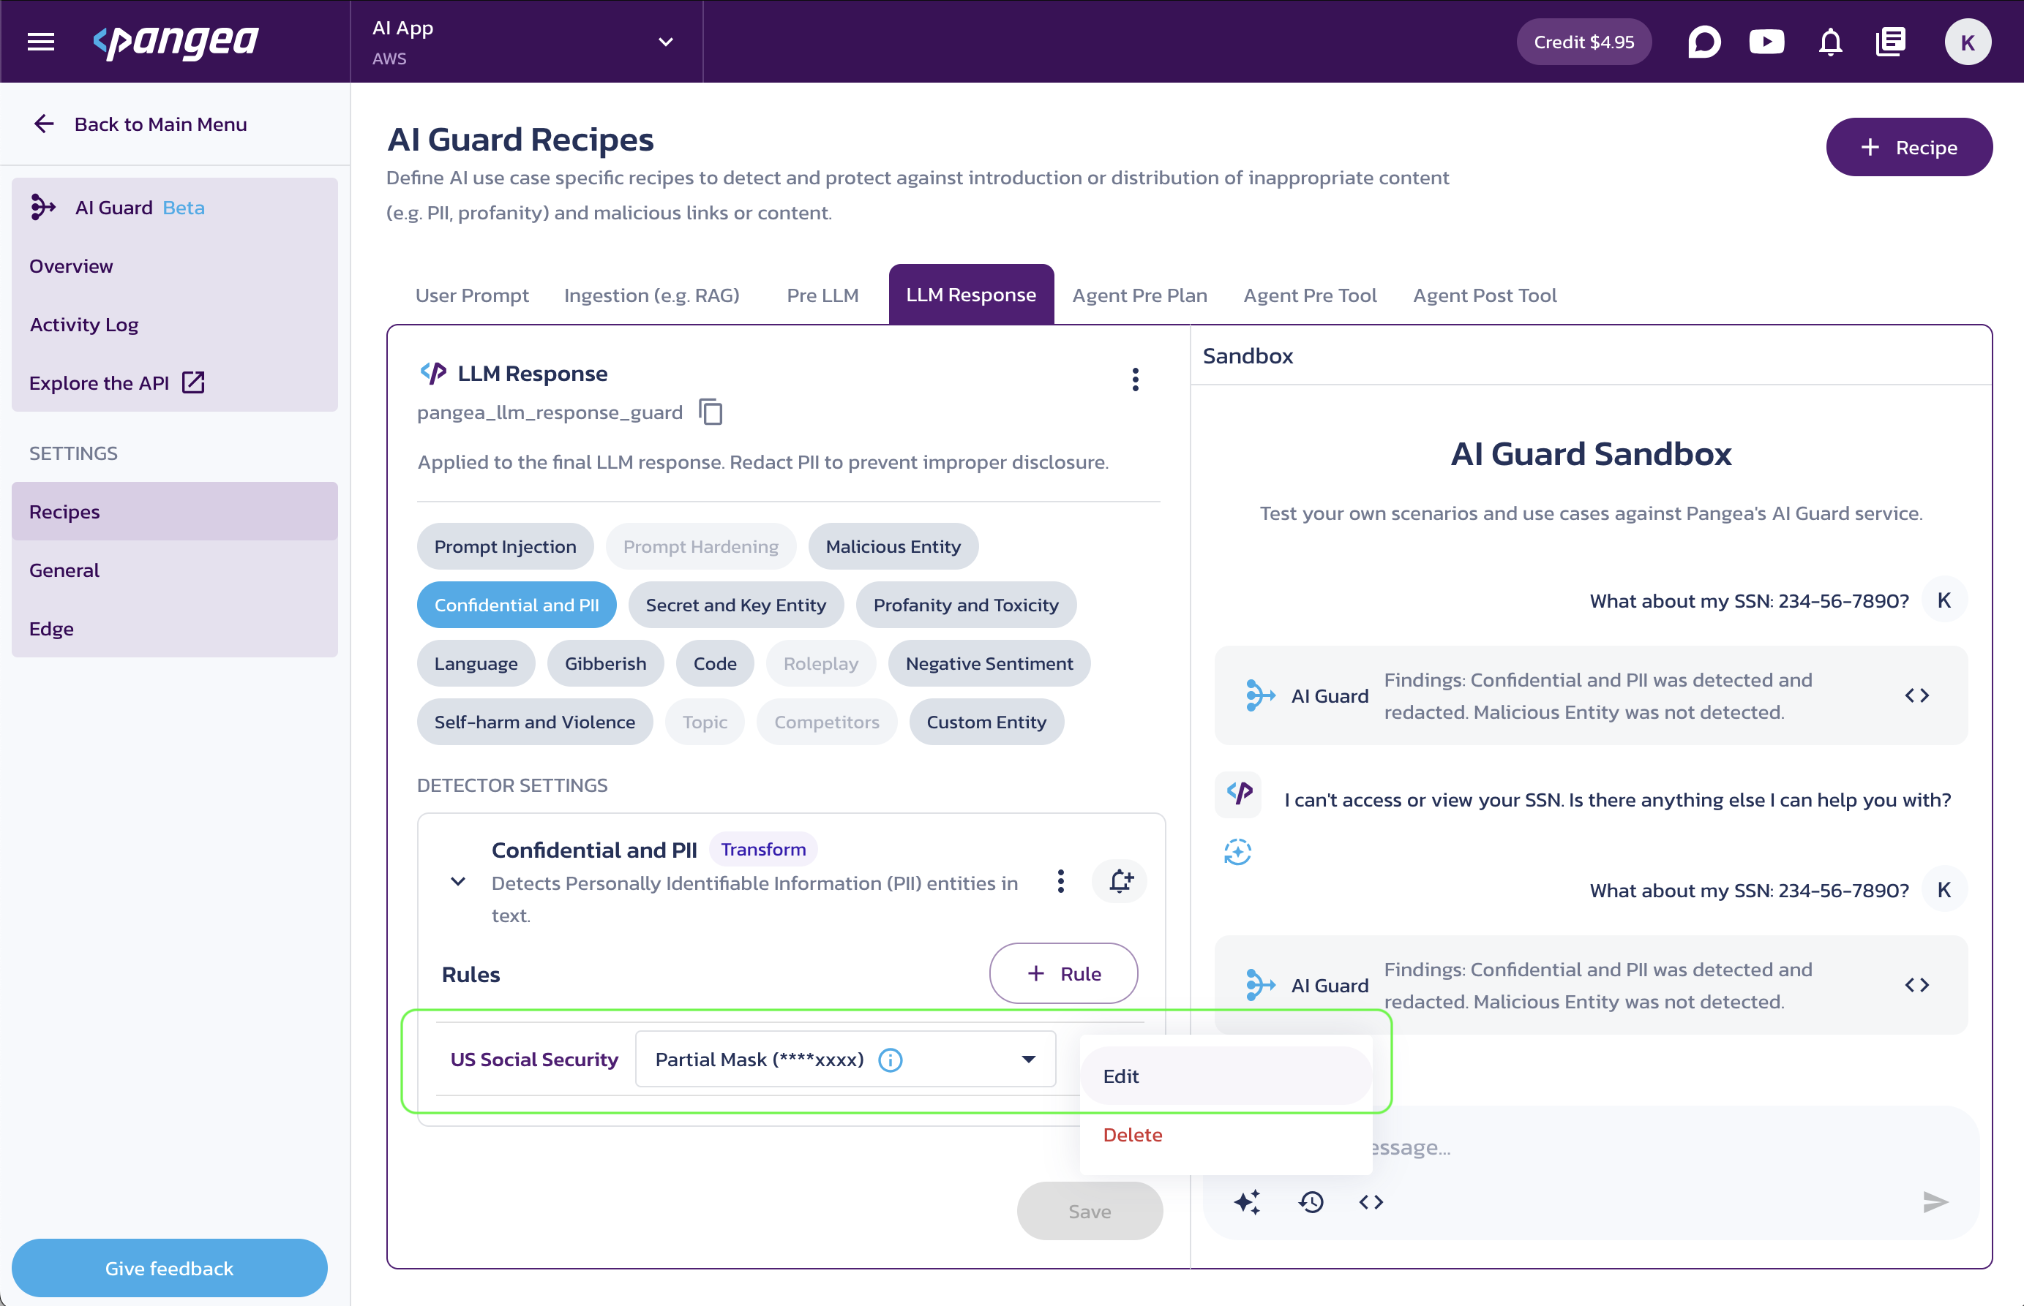View code for second AI Guard findings
The width and height of the screenshot is (2024, 1306).
click(x=1916, y=984)
